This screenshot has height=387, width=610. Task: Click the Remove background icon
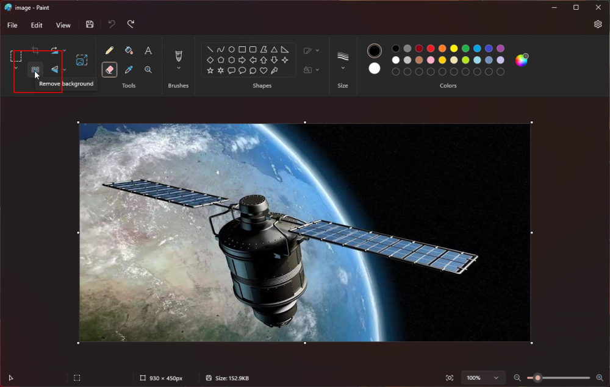(x=35, y=69)
